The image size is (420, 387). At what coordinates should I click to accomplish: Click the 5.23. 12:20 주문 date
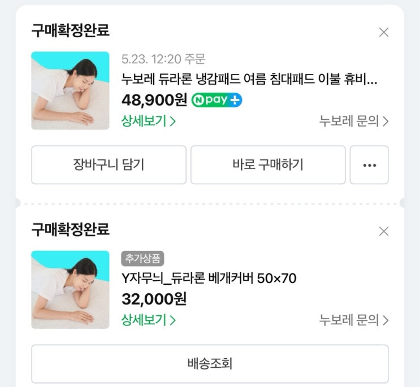point(163,59)
